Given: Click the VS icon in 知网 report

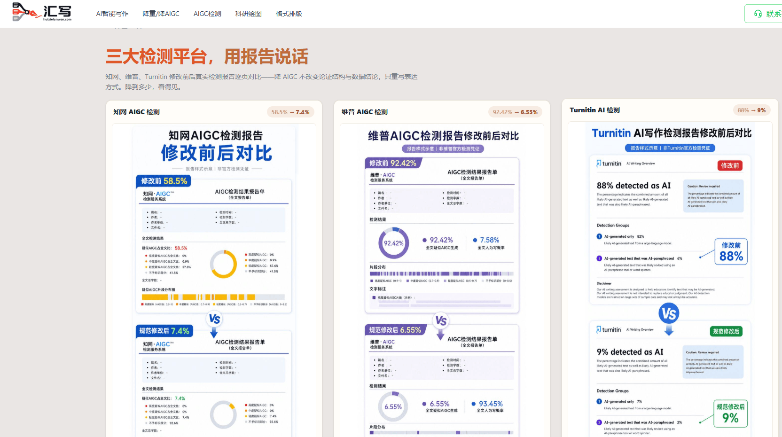Looking at the screenshot, I should tap(214, 319).
